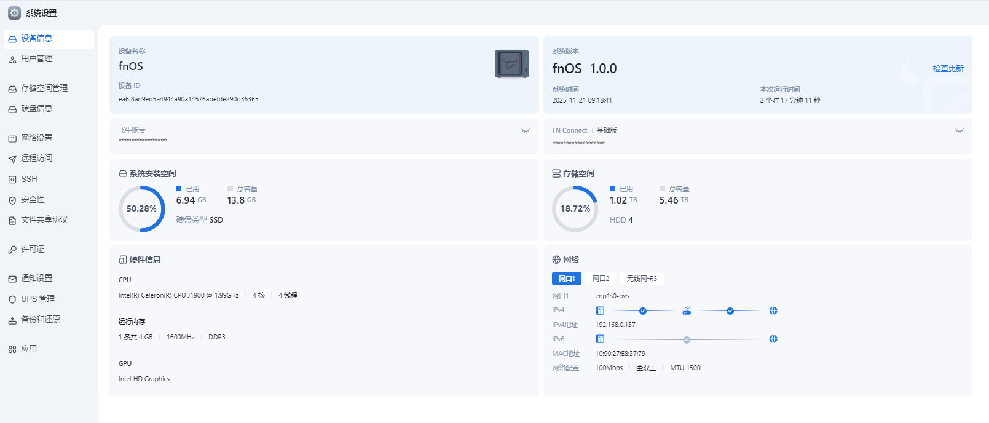The width and height of the screenshot is (989, 423).
Task: Click the 基础版 FN Connect plan label
Action: click(x=607, y=130)
